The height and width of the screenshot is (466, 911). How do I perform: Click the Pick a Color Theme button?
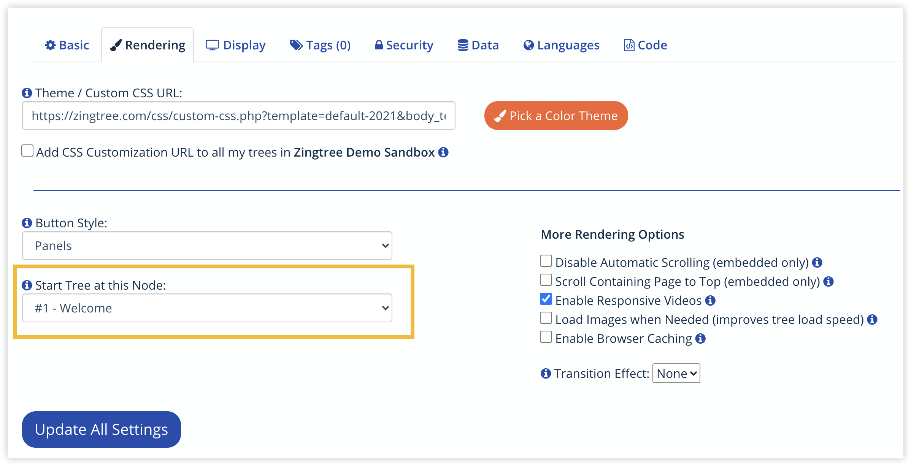click(555, 116)
